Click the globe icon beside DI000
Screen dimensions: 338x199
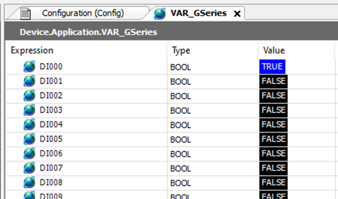pyautogui.click(x=30, y=66)
